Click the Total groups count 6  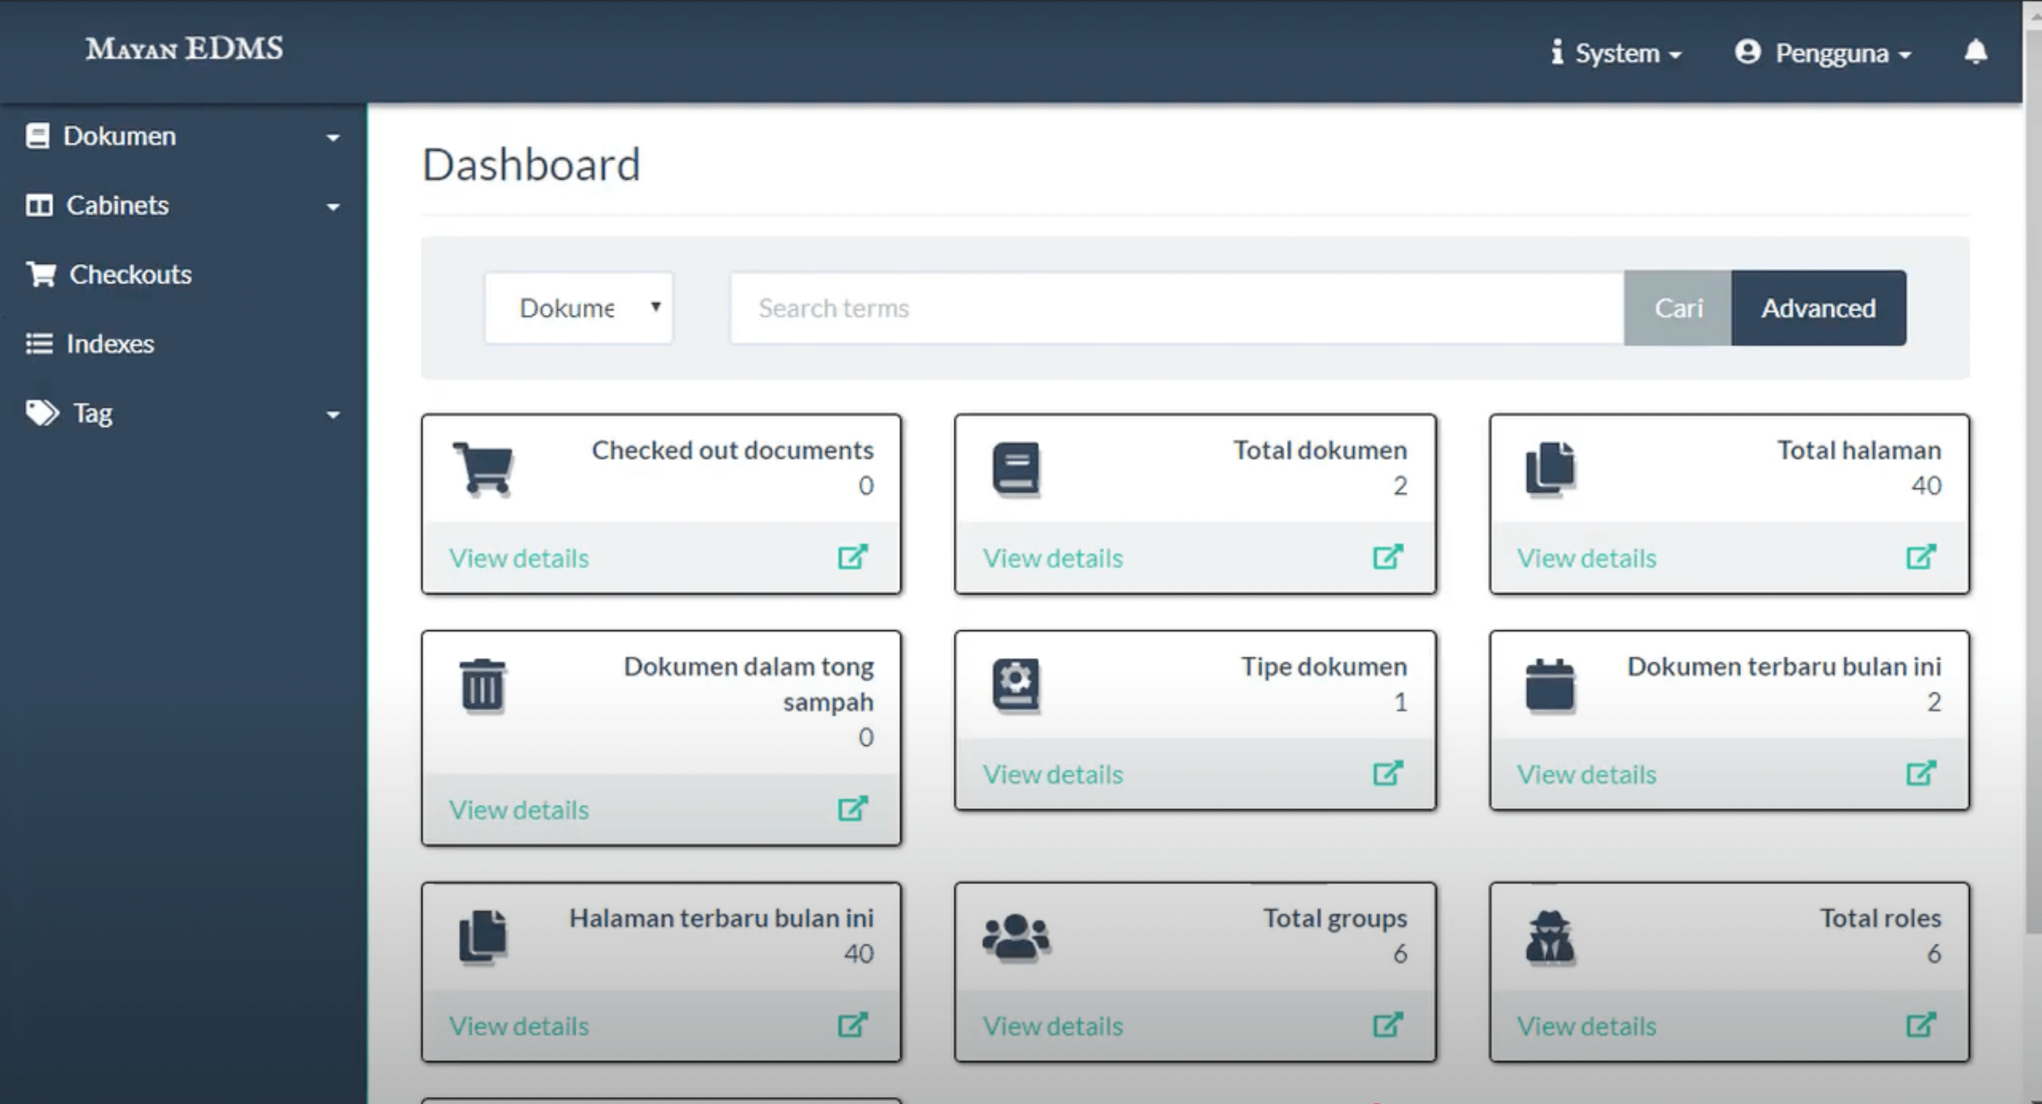(x=1400, y=953)
